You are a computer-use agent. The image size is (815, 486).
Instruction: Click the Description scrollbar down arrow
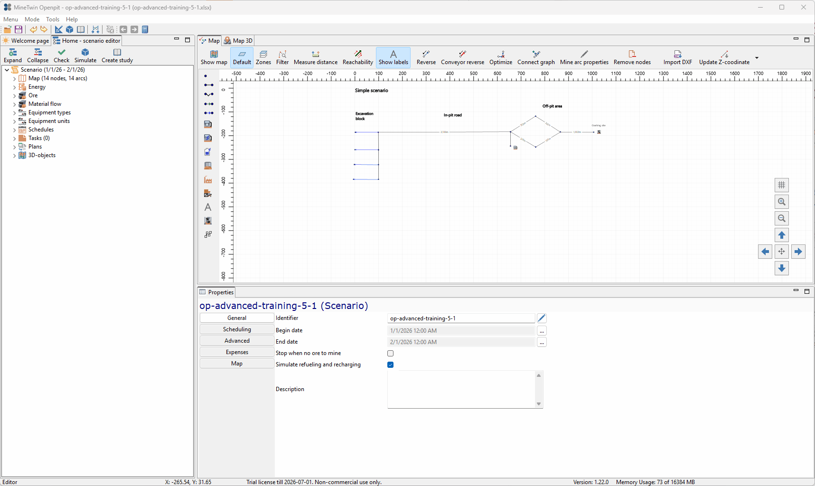(539, 404)
